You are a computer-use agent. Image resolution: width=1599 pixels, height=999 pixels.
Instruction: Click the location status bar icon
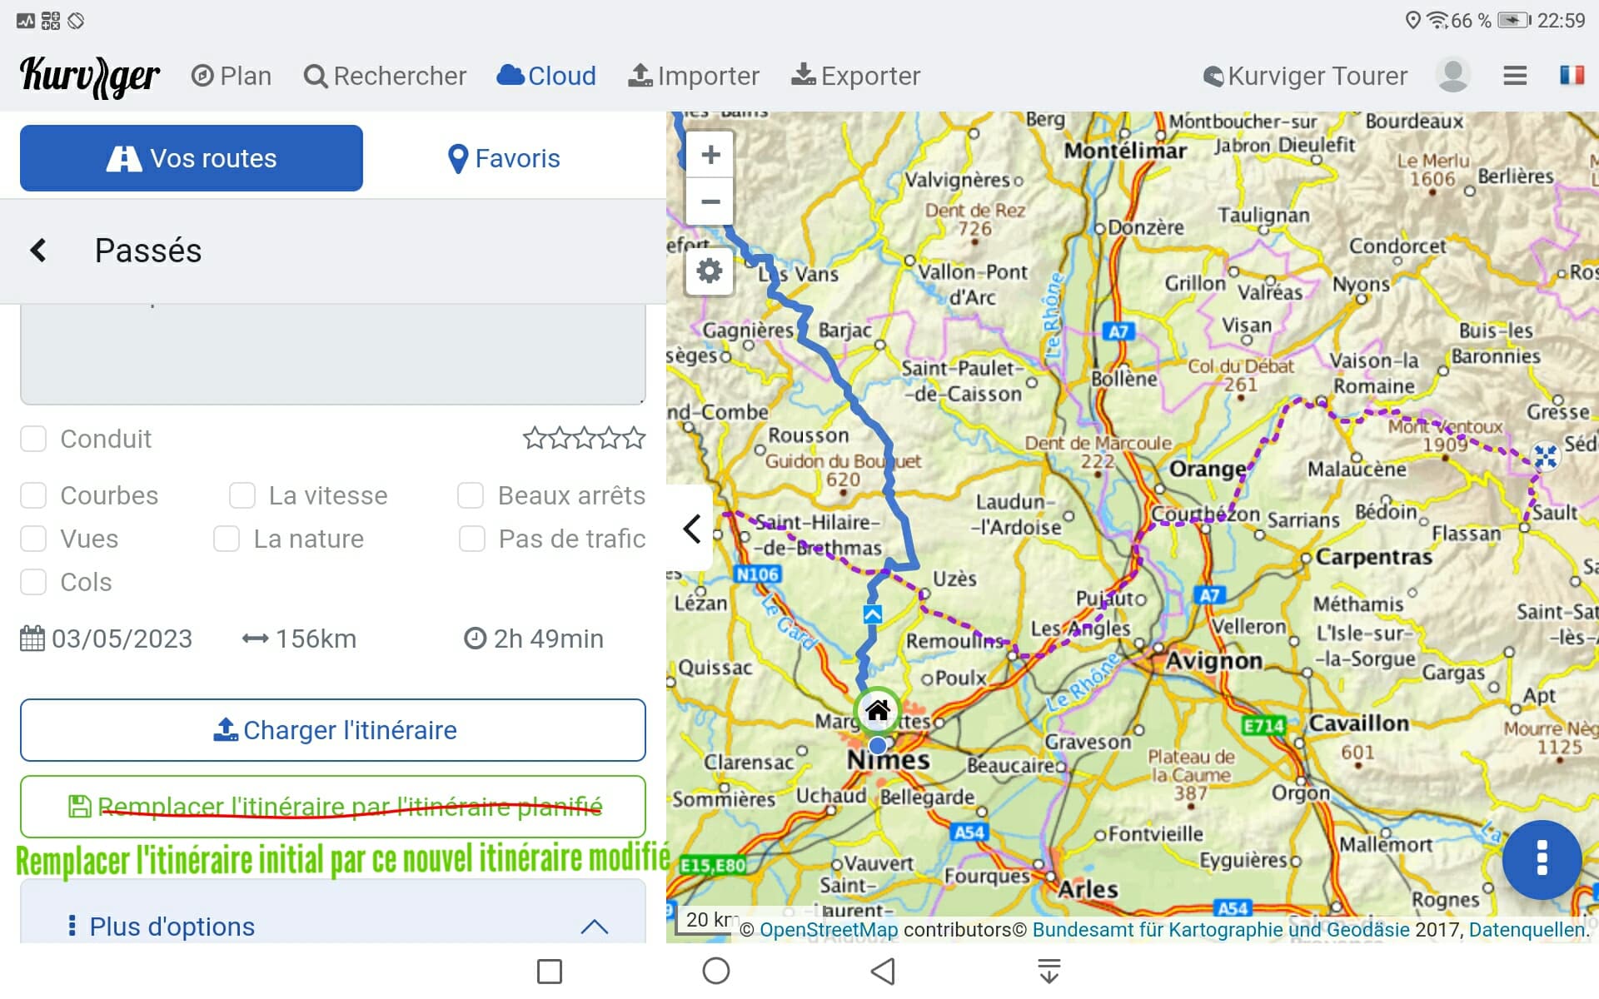point(1412,20)
